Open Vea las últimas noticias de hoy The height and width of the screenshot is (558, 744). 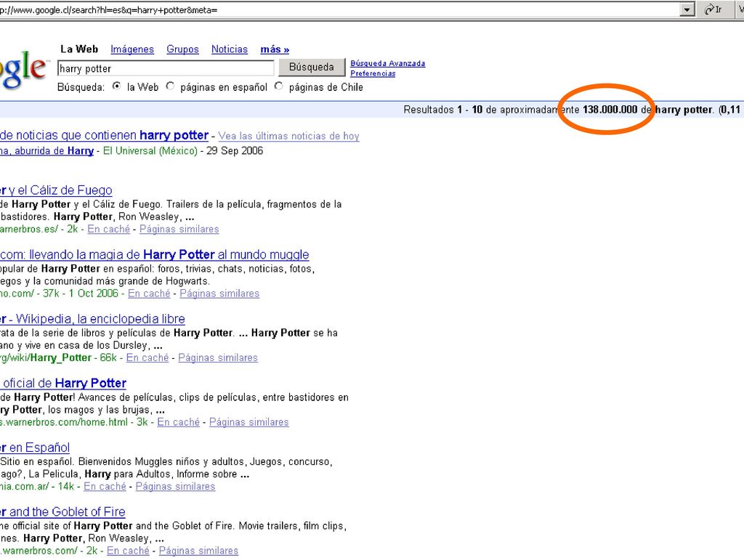point(288,136)
